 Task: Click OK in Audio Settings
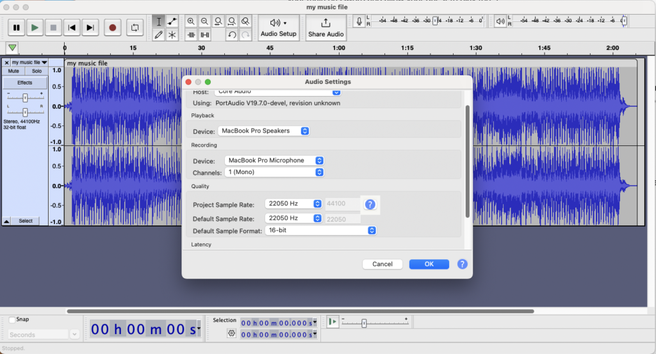pyautogui.click(x=429, y=264)
